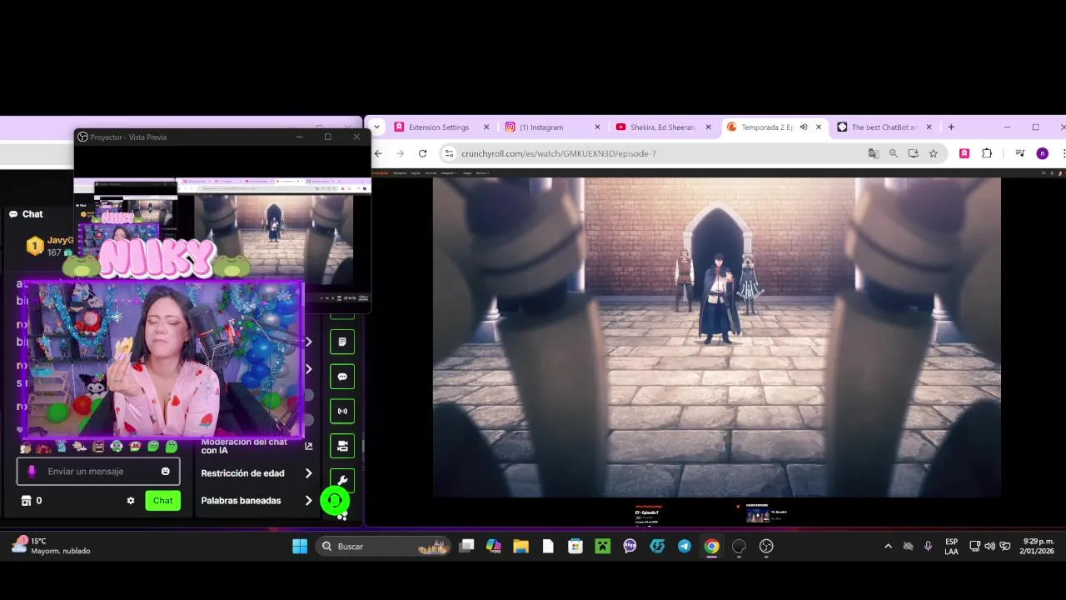
Task: Close the Extension Settings tab
Action: [x=486, y=127]
